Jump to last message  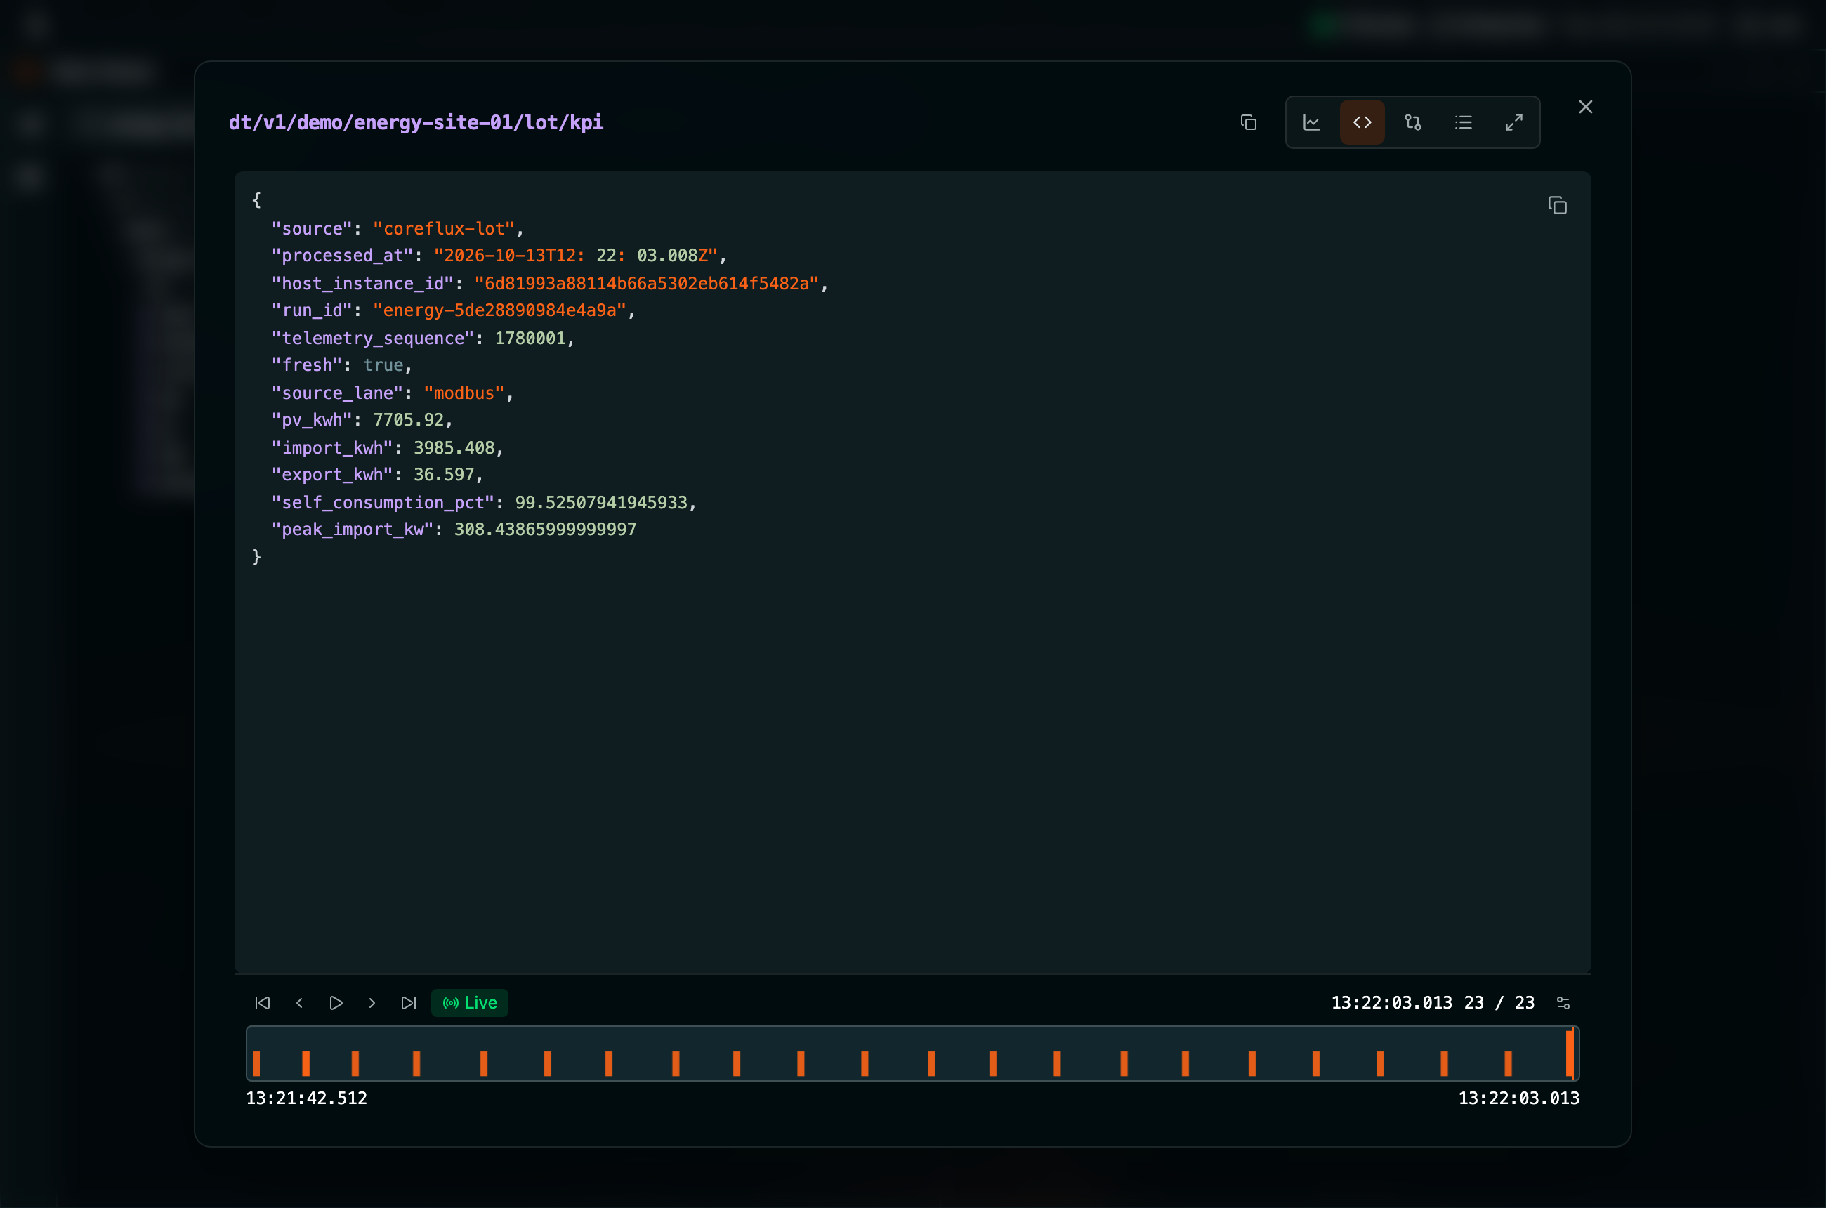(408, 1002)
